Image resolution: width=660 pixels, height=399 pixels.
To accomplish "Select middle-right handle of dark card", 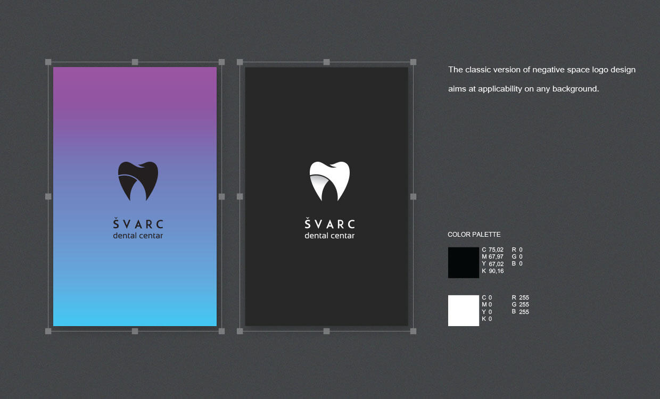I will click(413, 196).
